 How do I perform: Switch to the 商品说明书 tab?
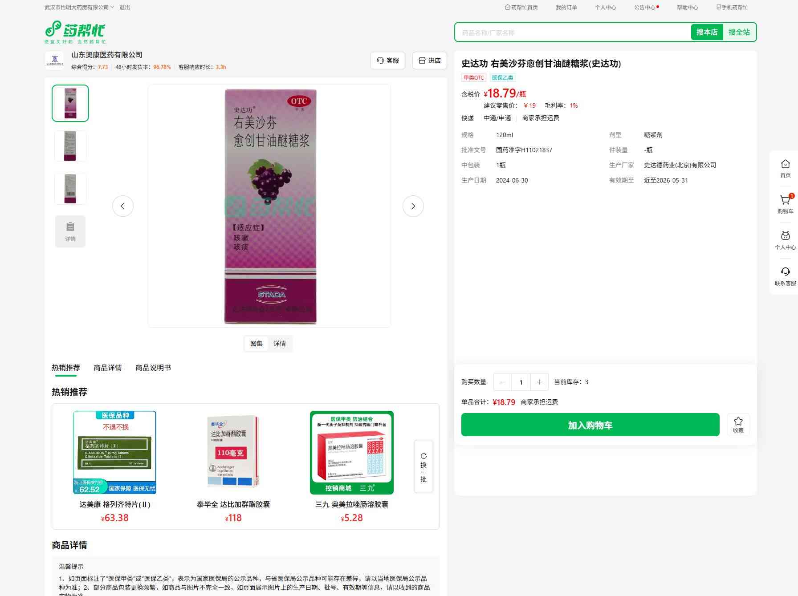(x=153, y=368)
